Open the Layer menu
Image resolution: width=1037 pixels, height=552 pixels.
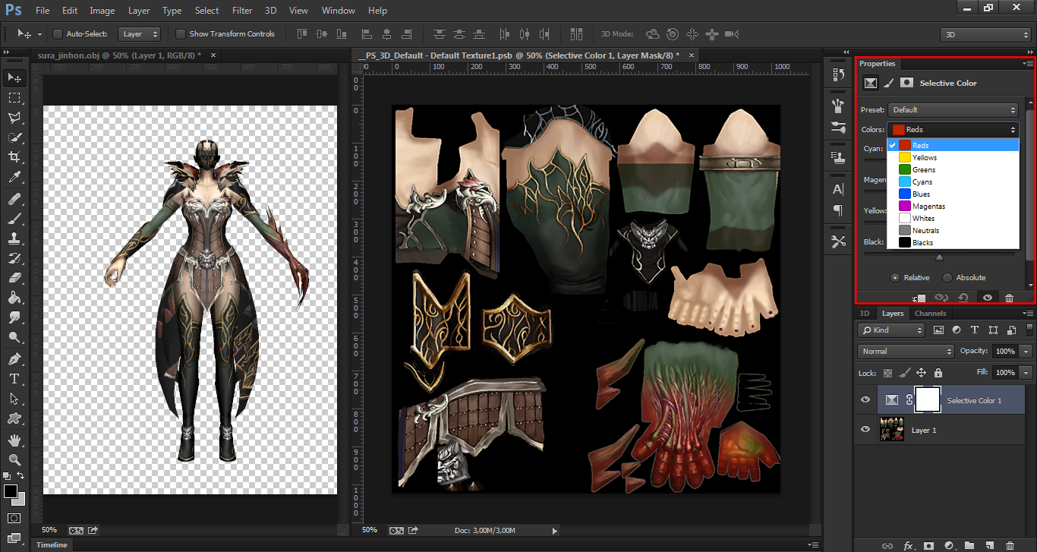point(139,11)
